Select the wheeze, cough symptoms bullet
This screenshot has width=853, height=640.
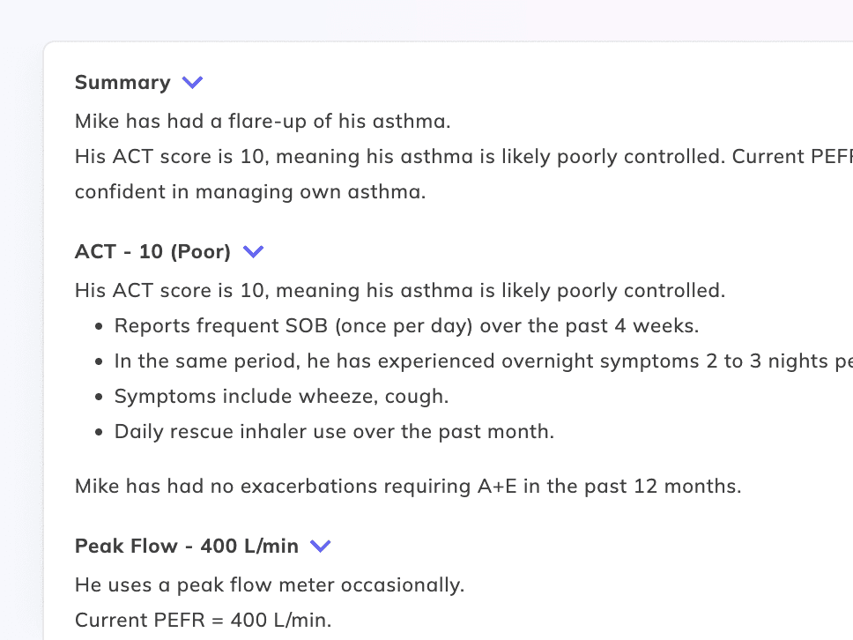tap(281, 397)
